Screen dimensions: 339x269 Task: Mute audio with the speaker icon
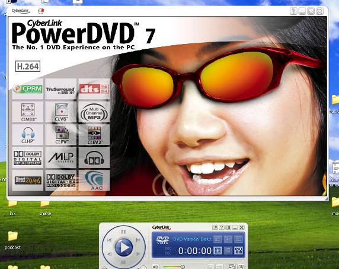[155, 267]
